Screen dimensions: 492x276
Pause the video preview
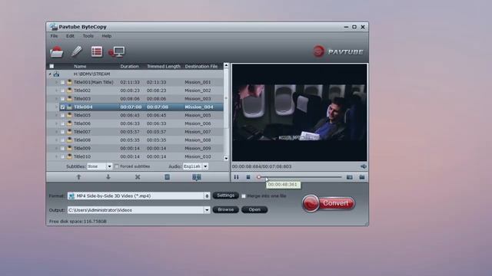236,177
